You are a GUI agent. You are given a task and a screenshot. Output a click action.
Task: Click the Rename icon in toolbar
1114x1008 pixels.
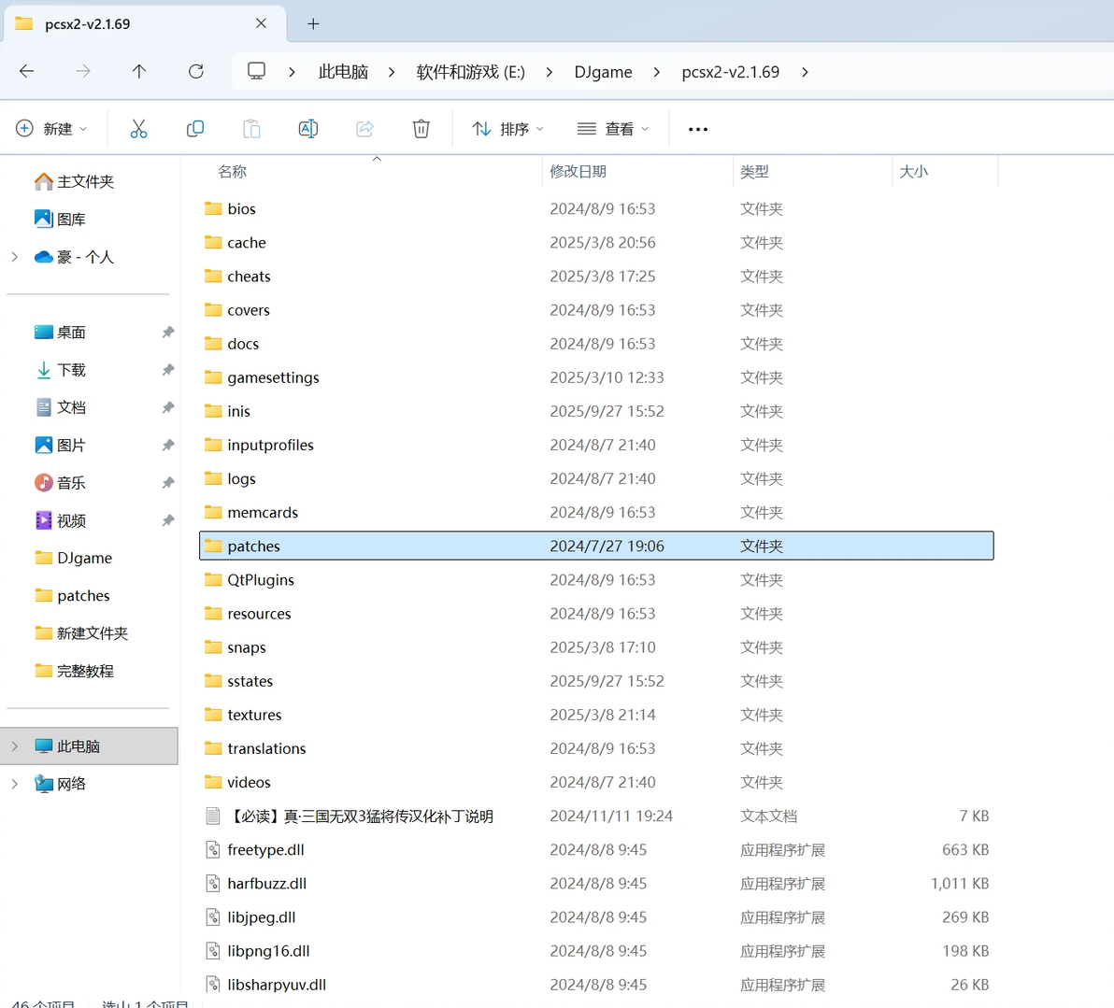pos(308,129)
